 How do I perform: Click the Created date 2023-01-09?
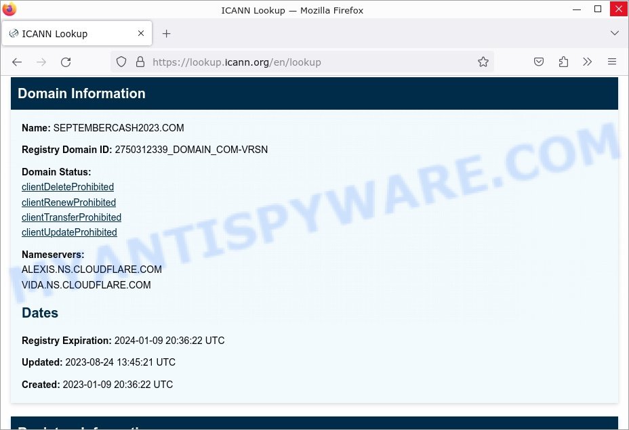87,385
